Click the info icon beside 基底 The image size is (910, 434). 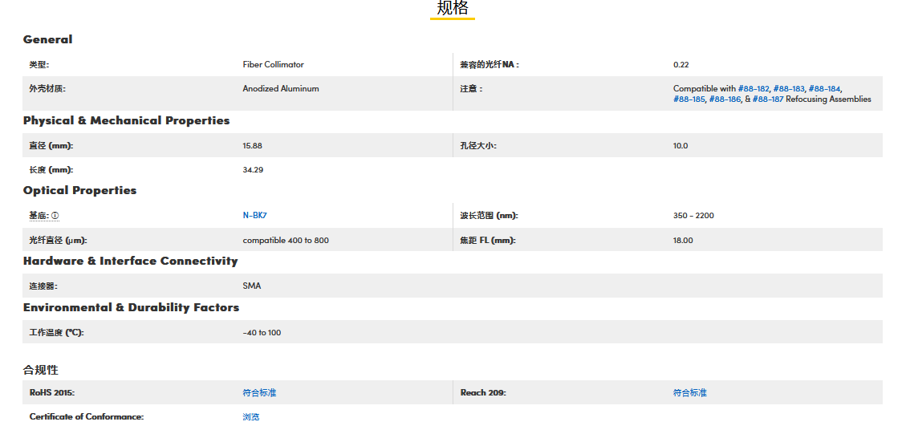(55, 216)
